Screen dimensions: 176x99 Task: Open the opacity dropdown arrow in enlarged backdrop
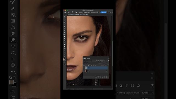click(152, 93)
